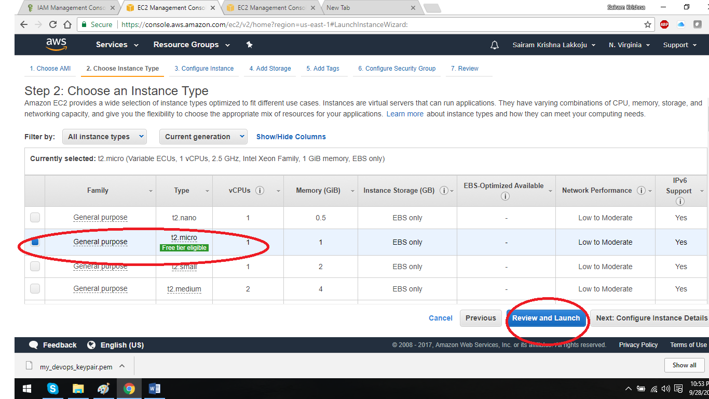Open the download item chevron menu
Screen dimensions: 709x399
[122, 366]
